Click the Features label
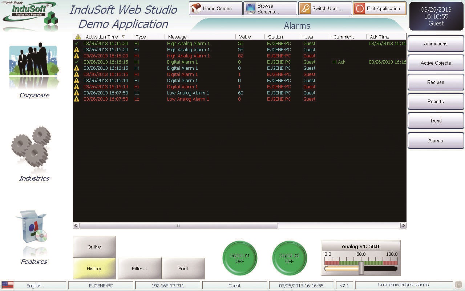 click(x=34, y=262)
